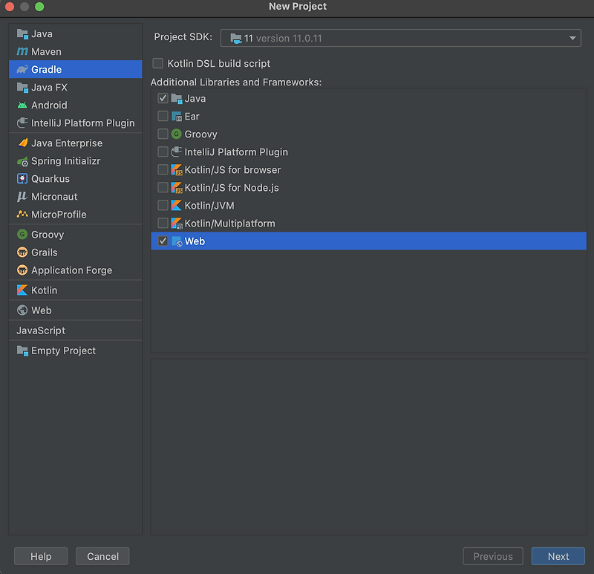This screenshot has width=594, height=574.
Task: Check the Ear framework checkbox
Action: coord(163,116)
